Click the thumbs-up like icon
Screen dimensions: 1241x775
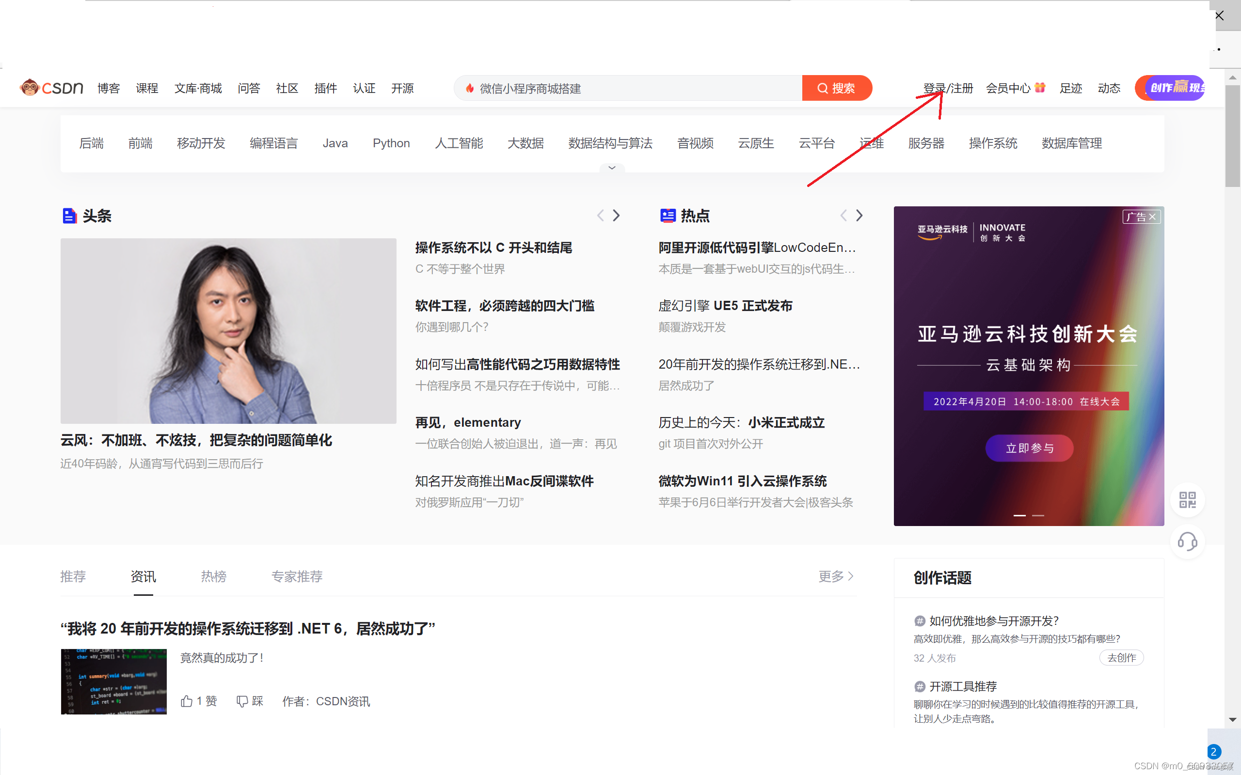(x=187, y=701)
